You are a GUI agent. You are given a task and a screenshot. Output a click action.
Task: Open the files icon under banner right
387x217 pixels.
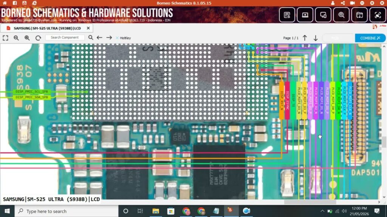[x=375, y=27]
